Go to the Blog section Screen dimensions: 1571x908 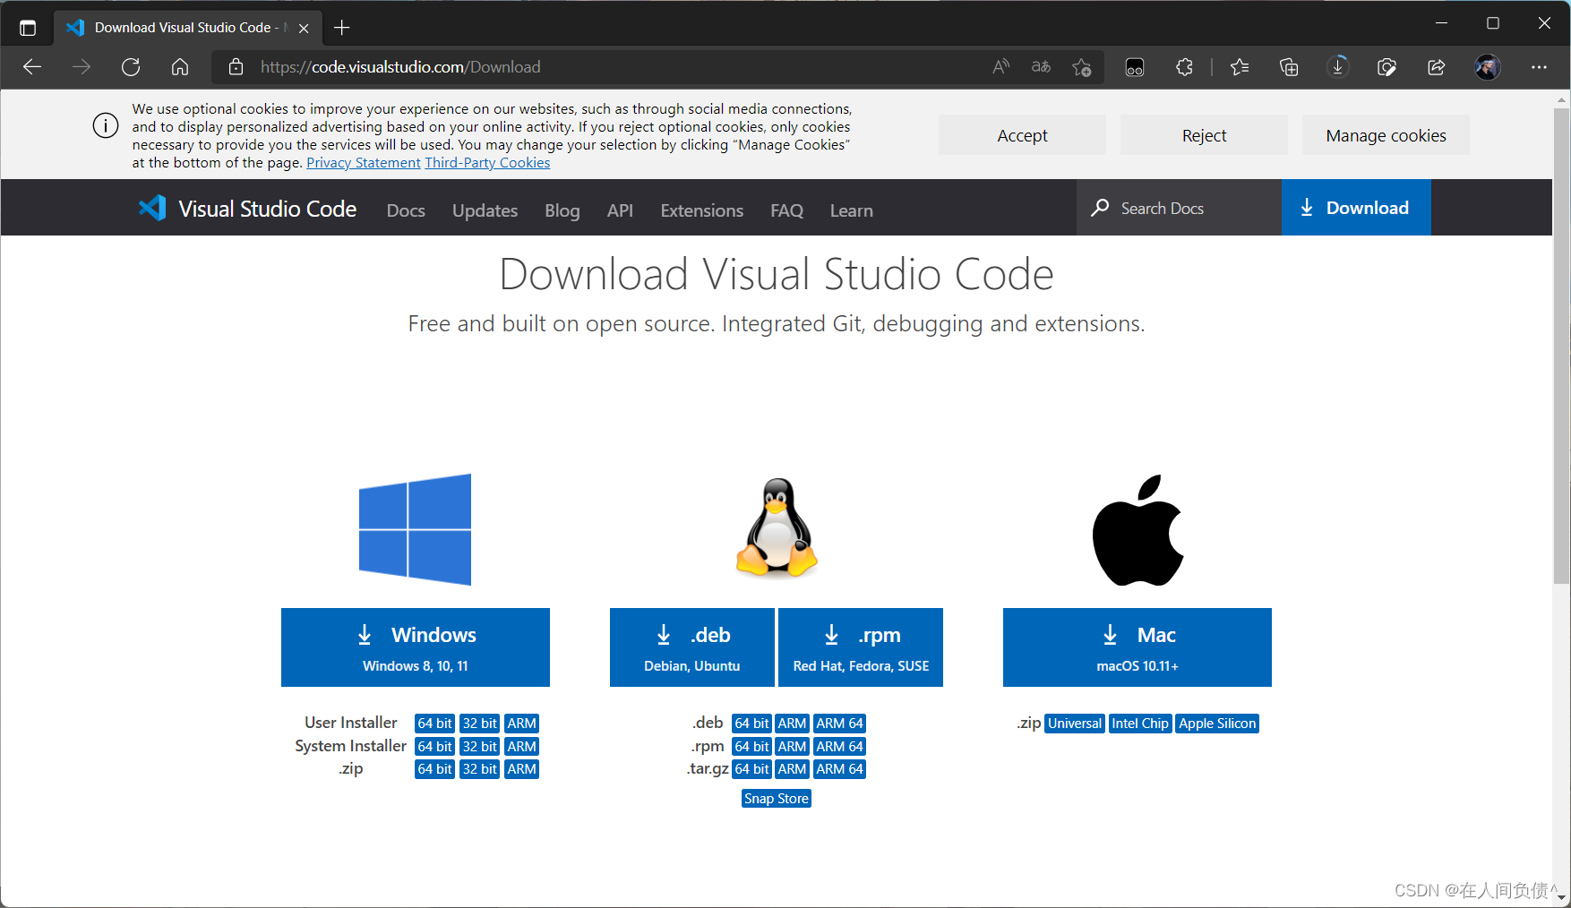pos(562,210)
